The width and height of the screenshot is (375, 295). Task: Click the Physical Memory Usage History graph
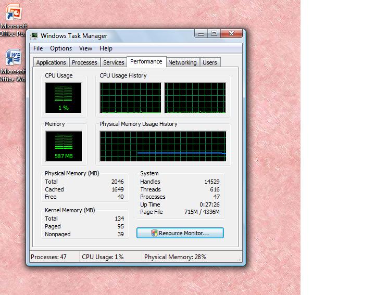(163, 146)
